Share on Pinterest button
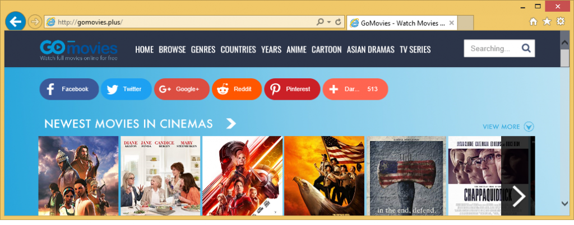The height and width of the screenshot is (225, 574). tap(292, 89)
